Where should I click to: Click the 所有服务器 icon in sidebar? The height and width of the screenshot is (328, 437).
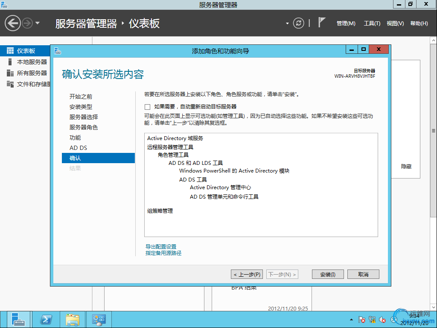tap(10, 73)
